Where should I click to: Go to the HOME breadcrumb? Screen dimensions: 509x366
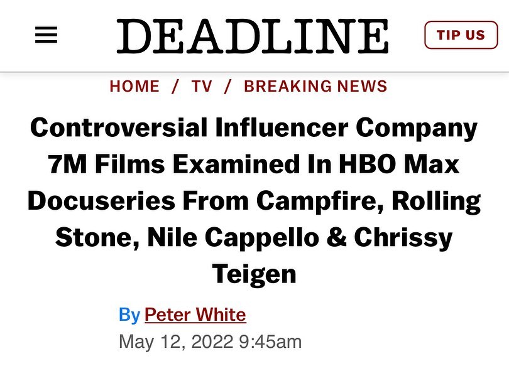pos(134,86)
